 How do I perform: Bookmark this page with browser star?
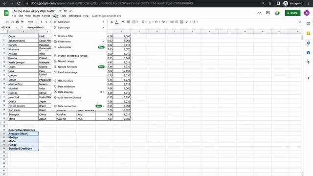[270, 3]
